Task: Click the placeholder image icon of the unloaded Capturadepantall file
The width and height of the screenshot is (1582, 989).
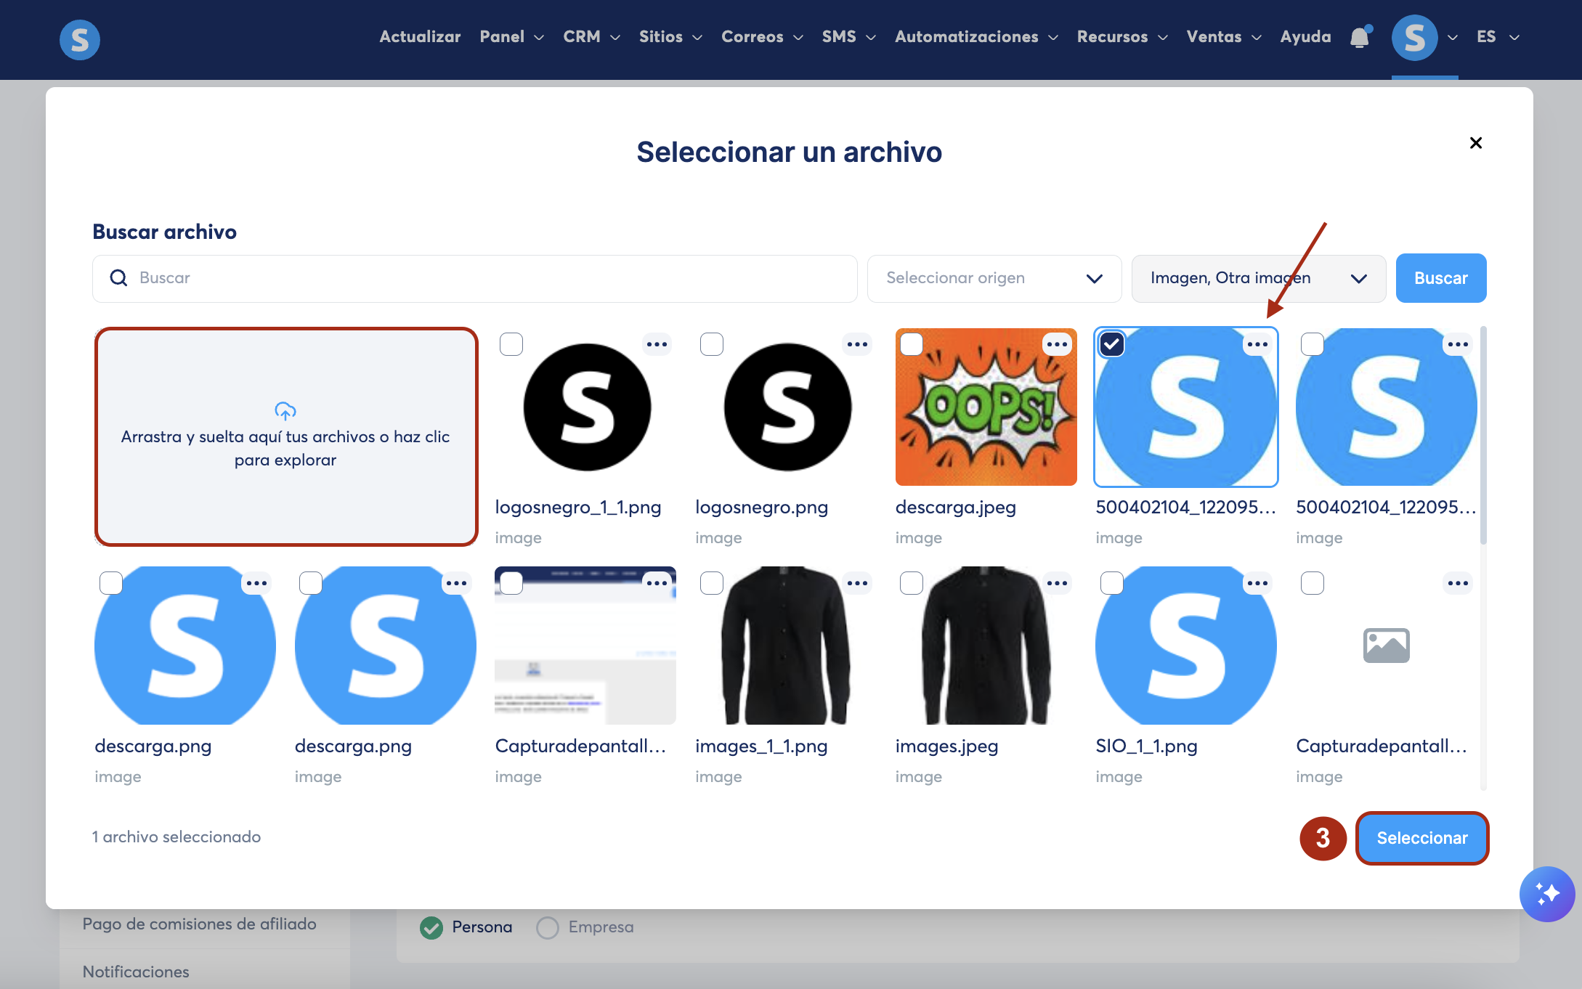Action: (x=1387, y=646)
